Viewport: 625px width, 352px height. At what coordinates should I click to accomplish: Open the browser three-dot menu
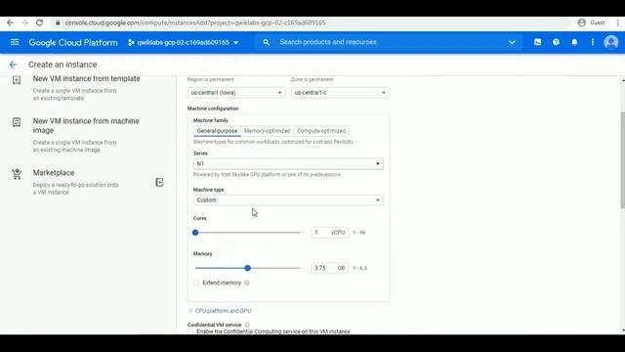pyautogui.click(x=617, y=22)
